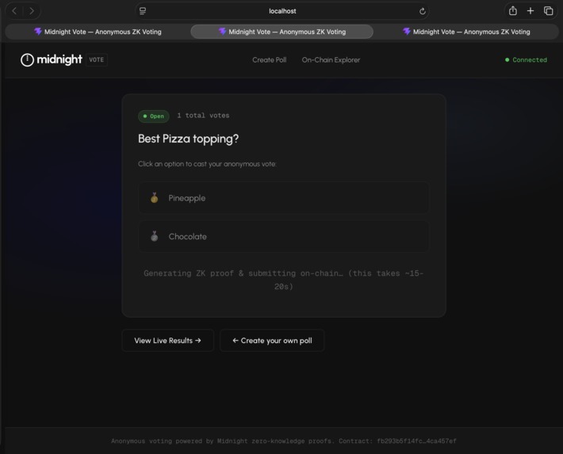Click the Open status badge
Viewport: 563px width, 454px height.
point(154,116)
